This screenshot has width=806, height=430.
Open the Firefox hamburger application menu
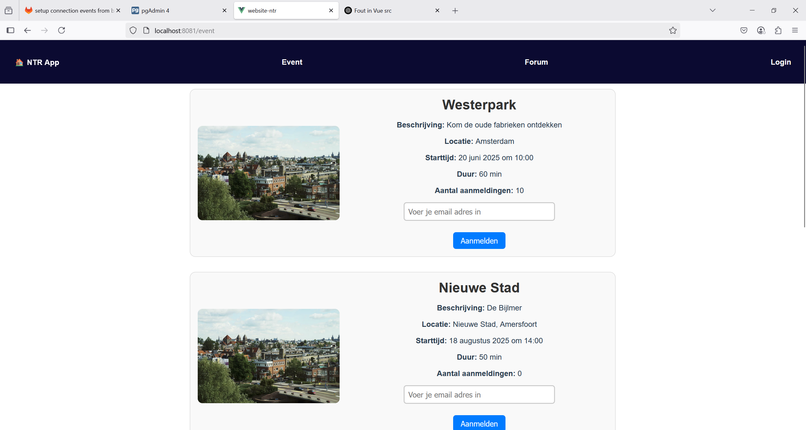point(795,30)
